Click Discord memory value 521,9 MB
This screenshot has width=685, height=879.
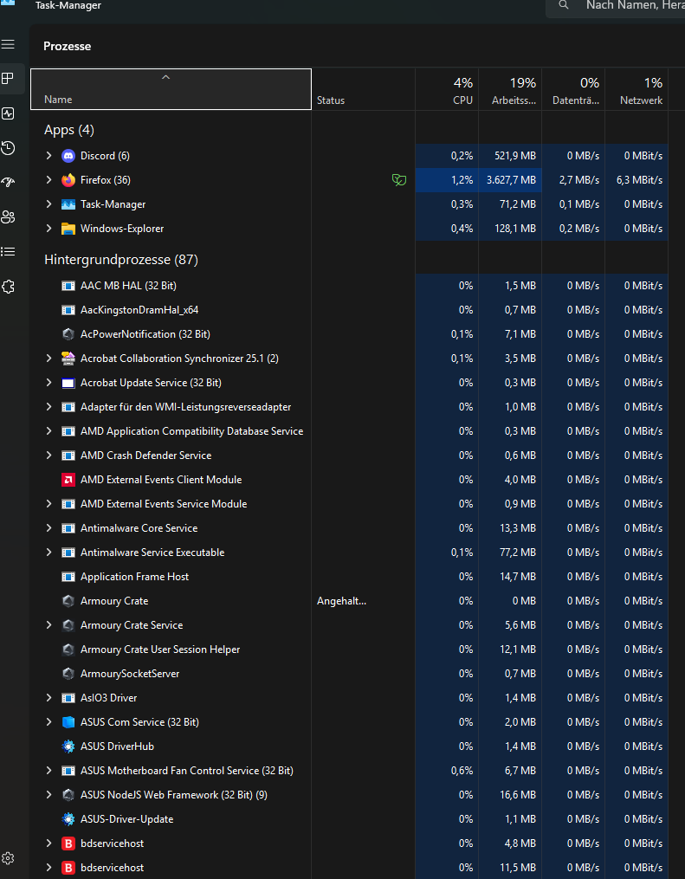(x=515, y=156)
